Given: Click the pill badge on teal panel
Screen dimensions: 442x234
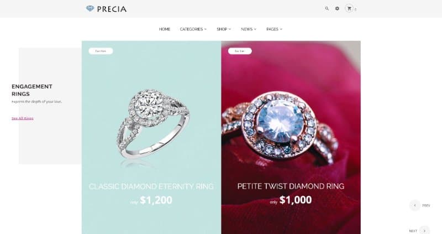Looking at the screenshot, I should 101,51.
